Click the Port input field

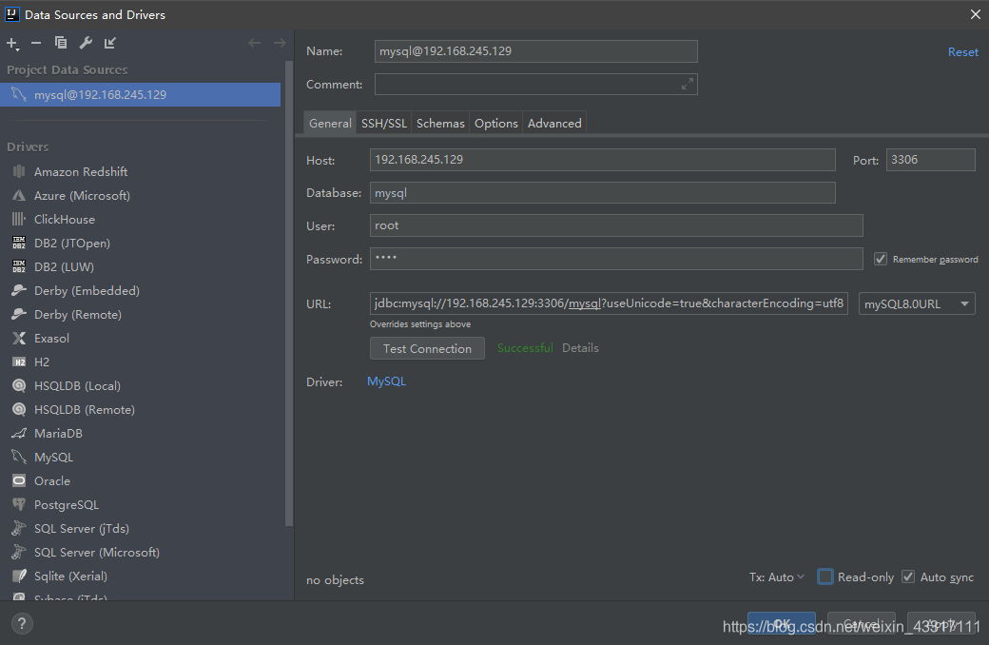tap(930, 160)
